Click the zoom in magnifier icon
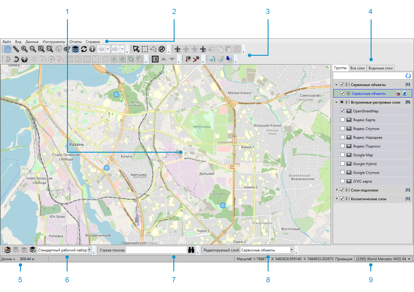This screenshot has width=414, height=292. pyautogui.click(x=24, y=49)
